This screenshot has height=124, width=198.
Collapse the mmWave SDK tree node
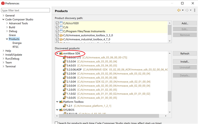pos(57,54)
